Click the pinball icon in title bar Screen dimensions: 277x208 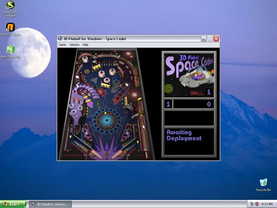pos(60,38)
